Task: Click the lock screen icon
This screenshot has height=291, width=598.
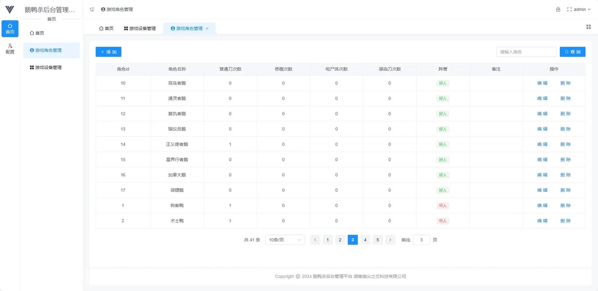Action: (558, 9)
